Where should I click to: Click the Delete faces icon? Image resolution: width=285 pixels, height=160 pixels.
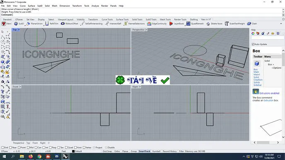(x=208, y=24)
